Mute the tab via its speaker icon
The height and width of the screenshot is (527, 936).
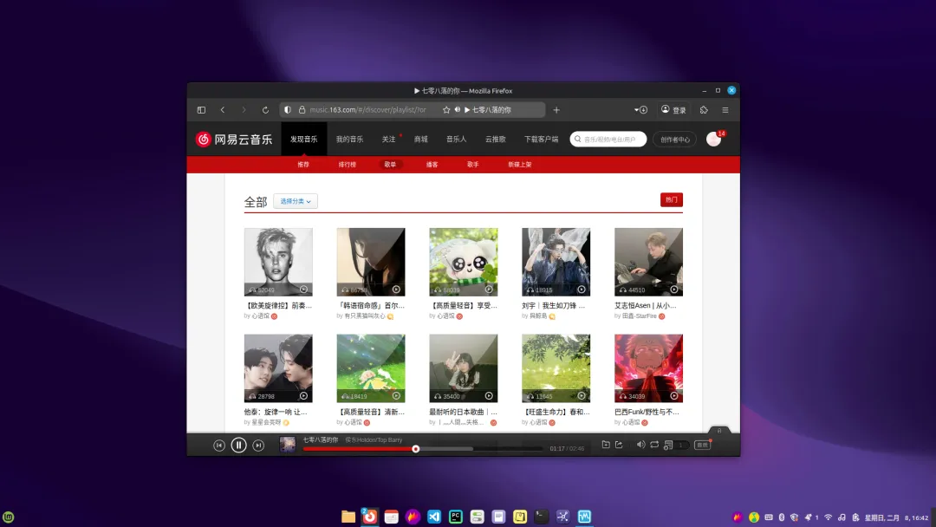coord(458,110)
